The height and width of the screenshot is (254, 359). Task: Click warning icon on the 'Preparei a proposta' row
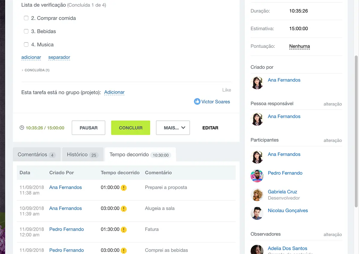coord(124,188)
